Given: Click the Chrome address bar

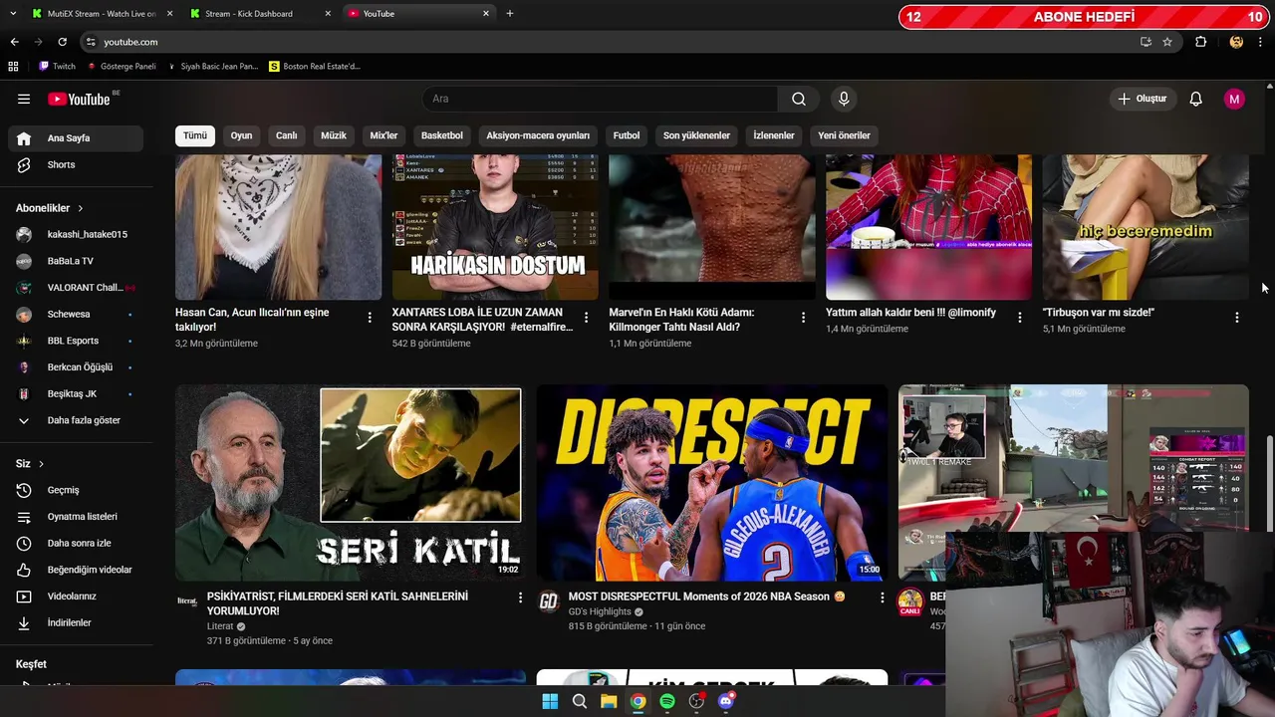Looking at the screenshot, I should coord(618,42).
